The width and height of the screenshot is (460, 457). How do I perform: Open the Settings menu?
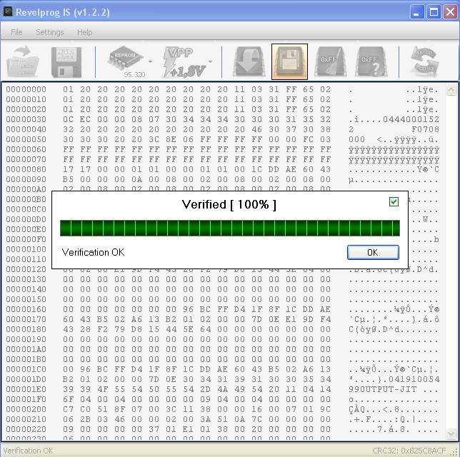coord(49,32)
